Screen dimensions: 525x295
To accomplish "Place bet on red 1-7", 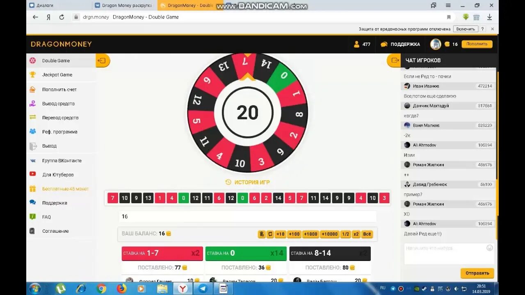I will (x=162, y=253).
